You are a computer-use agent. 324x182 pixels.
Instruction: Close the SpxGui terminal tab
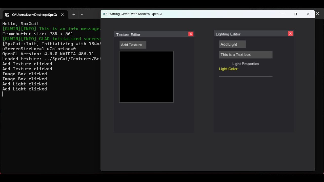coord(62,15)
